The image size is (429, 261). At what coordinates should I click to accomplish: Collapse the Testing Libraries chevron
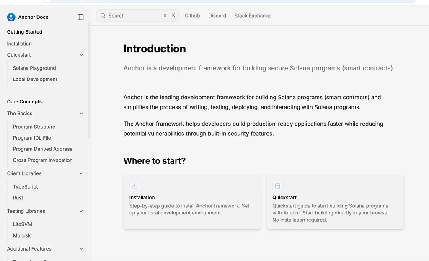[81, 211]
